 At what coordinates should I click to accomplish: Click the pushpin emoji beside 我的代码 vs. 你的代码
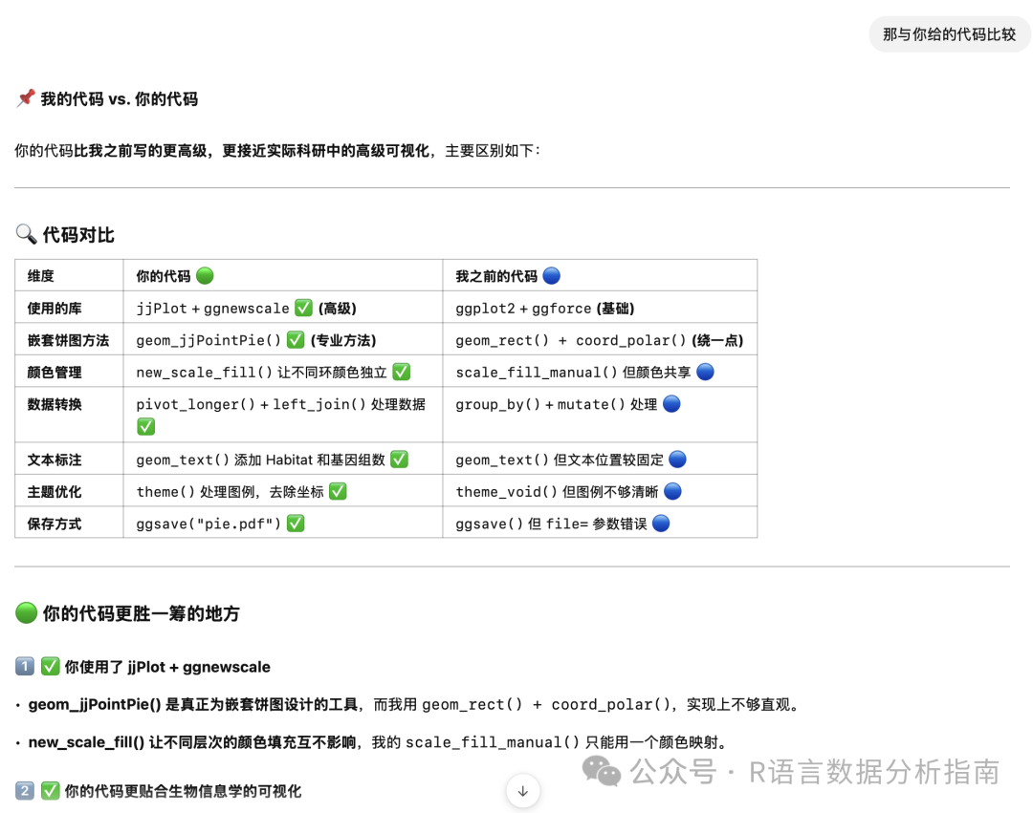(26, 98)
